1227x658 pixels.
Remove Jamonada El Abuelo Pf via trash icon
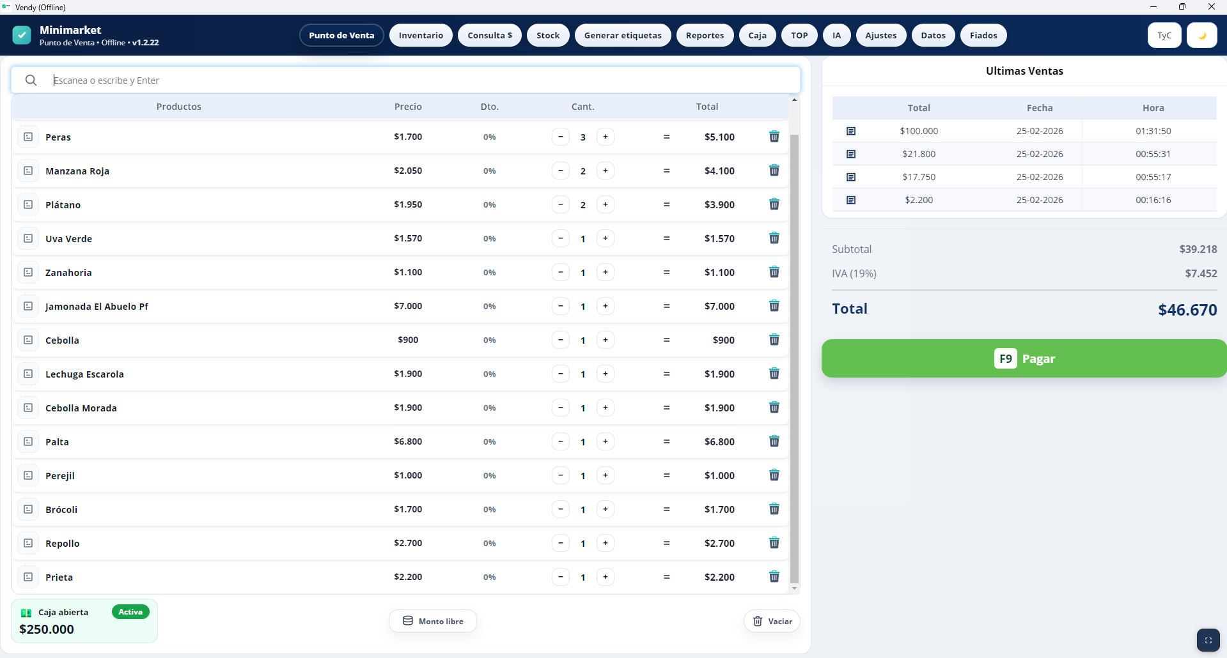774,306
